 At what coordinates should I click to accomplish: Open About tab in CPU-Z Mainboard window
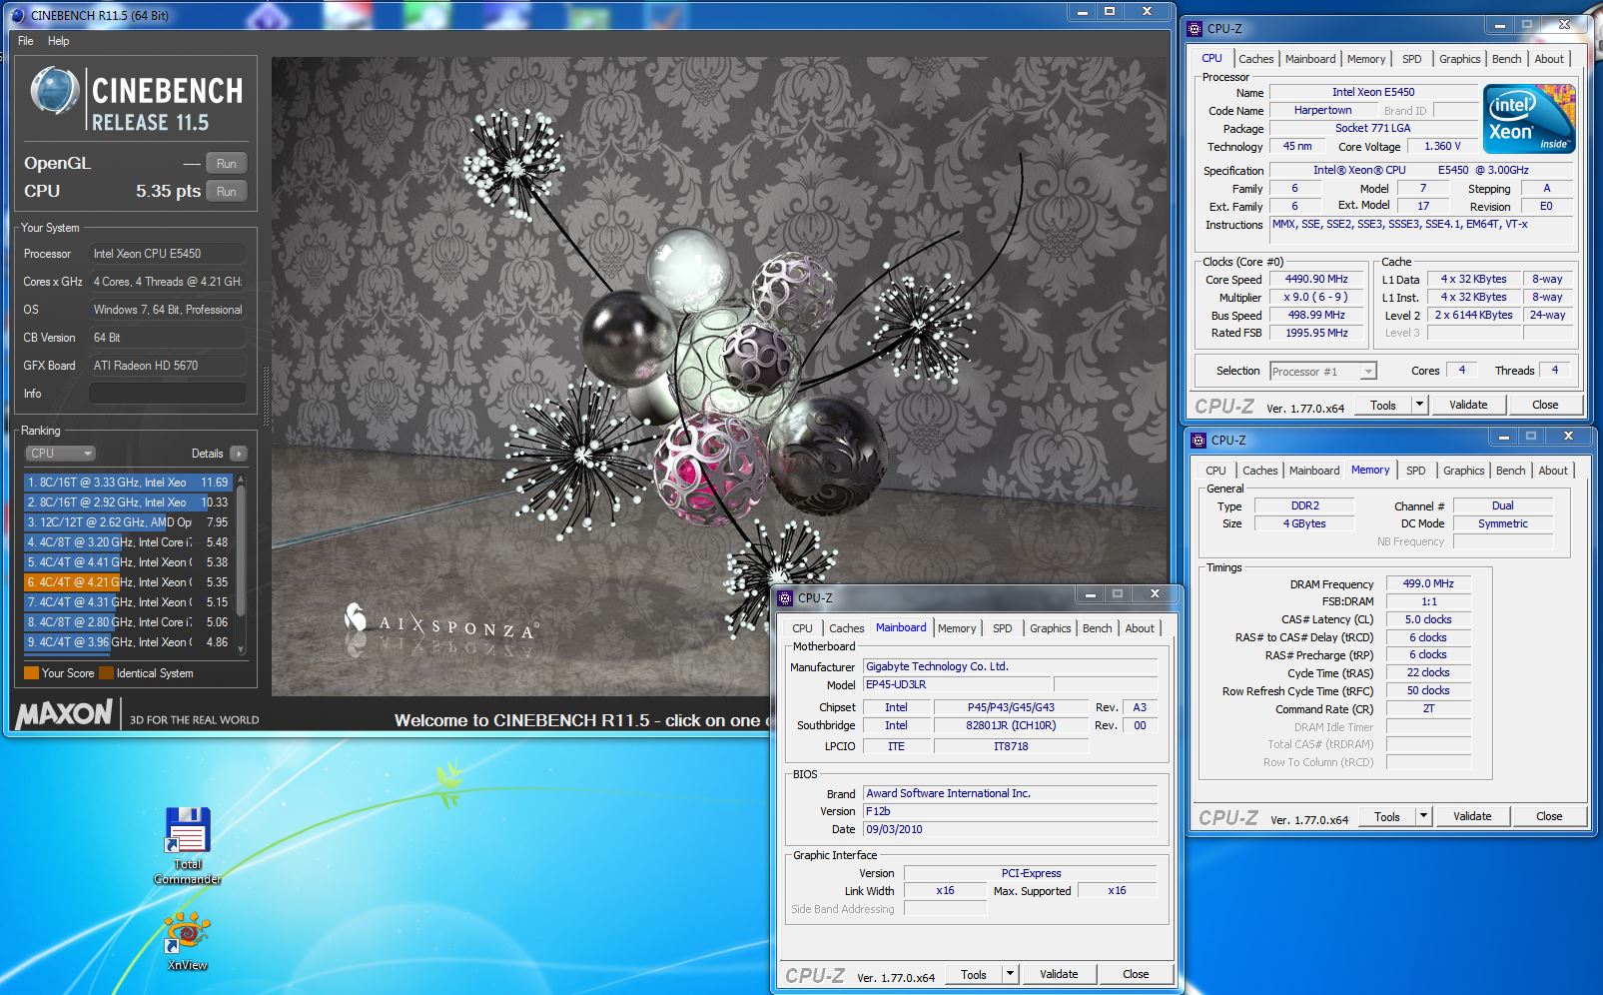(x=1140, y=628)
